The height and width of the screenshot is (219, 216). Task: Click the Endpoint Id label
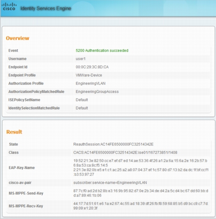18,67
